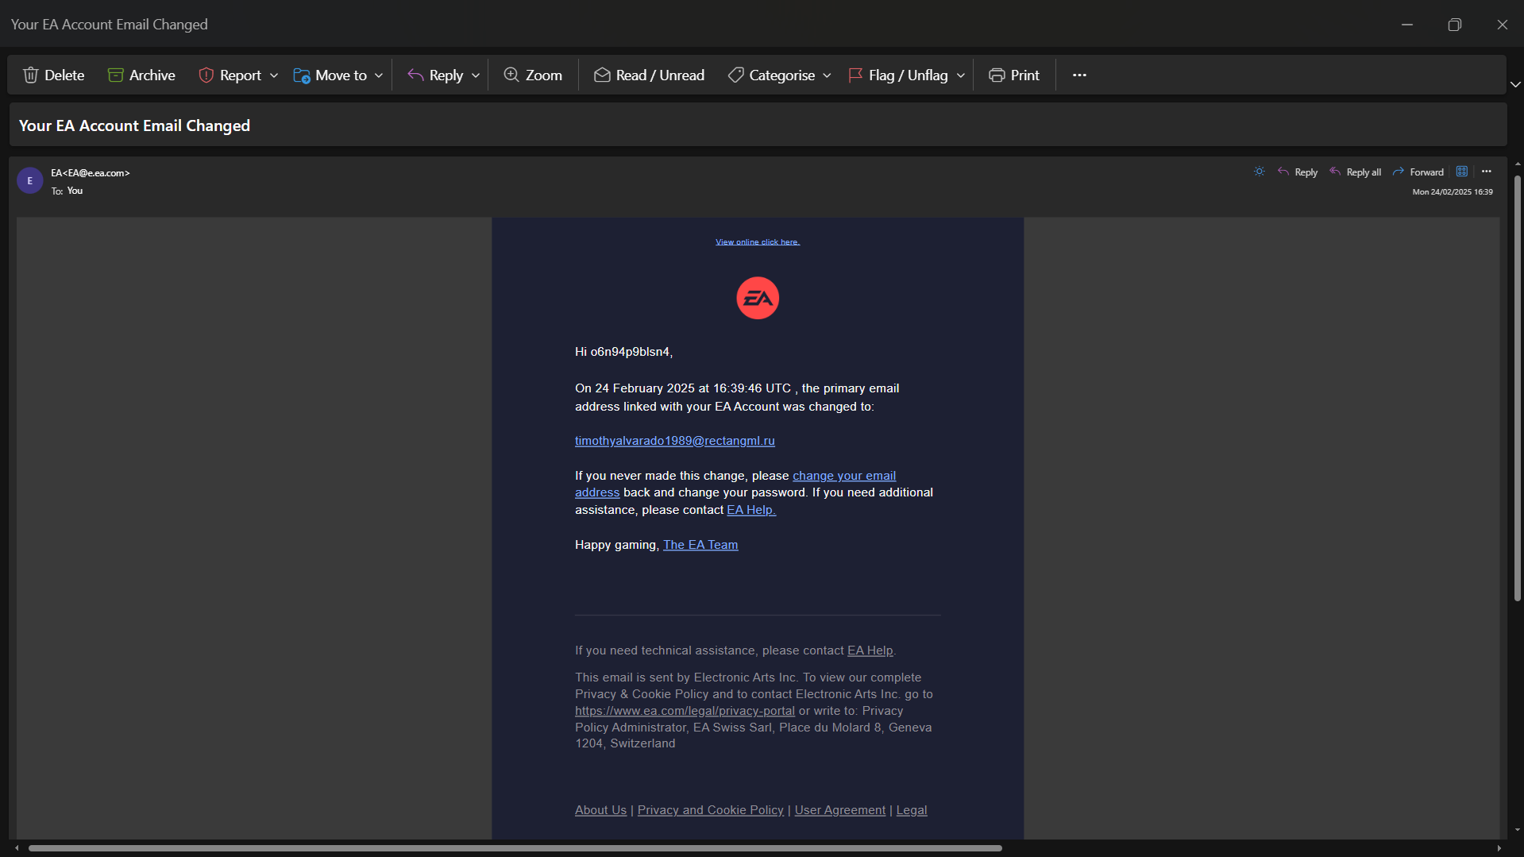Click the recipient 'You' in To field
Viewport: 1524px width, 857px height.
pos(75,191)
